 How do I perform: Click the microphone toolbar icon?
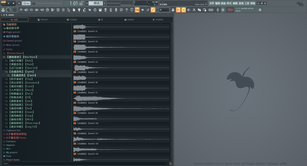point(116,10)
